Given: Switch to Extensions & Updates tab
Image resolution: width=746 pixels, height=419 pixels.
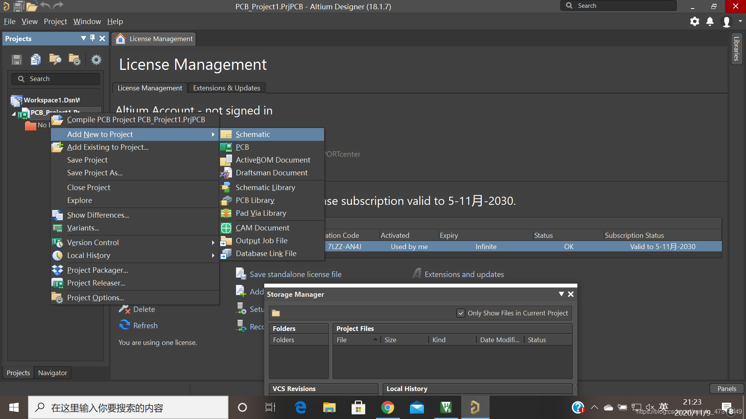Looking at the screenshot, I should point(227,88).
